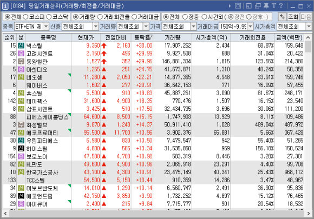This screenshot has height=219, width=314.
Task: Open the 피에스케이홀딩스 stock row
Action: point(153,117)
